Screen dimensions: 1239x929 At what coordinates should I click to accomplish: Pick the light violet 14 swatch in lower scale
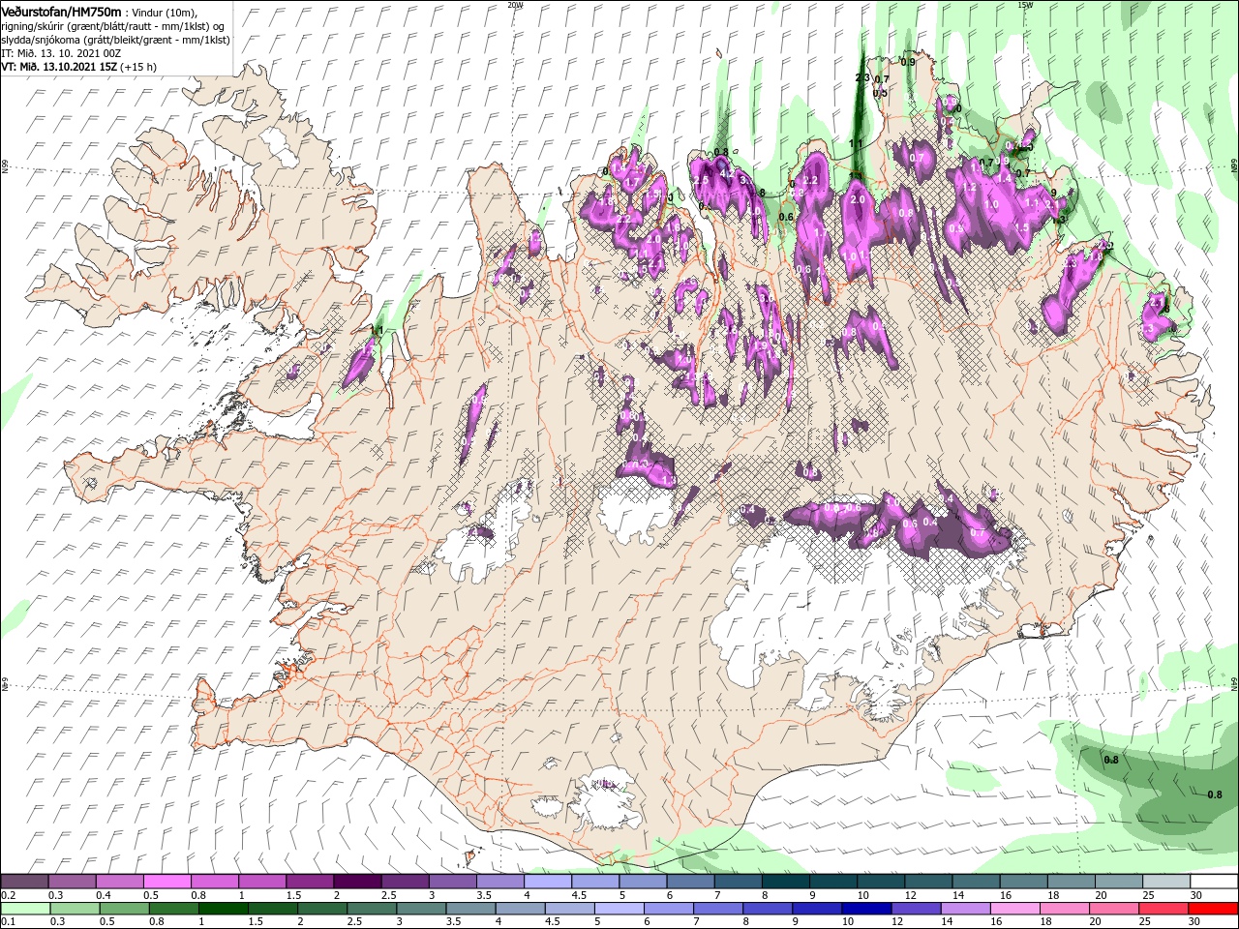coord(965,909)
